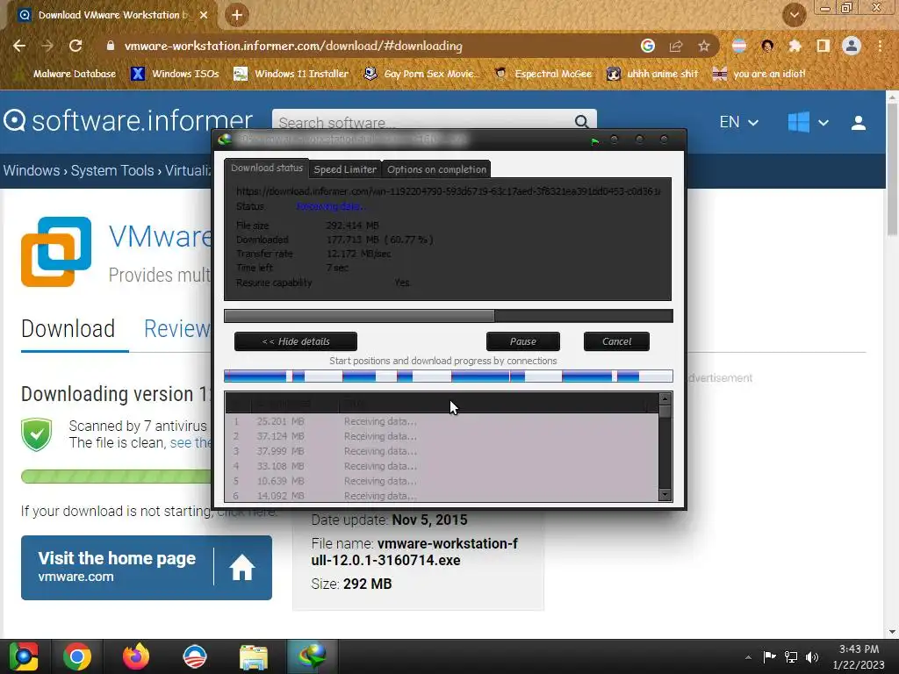This screenshot has width=899, height=674.
Task: Open Chrome from the taskbar
Action: click(x=77, y=656)
